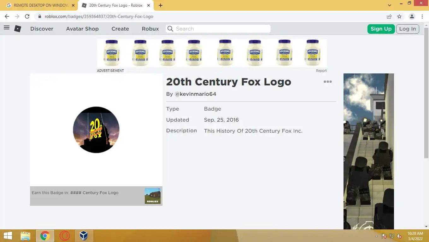Viewport: 429px width, 242px height.
Task: Focus the Roblox Search field
Action: click(218, 29)
